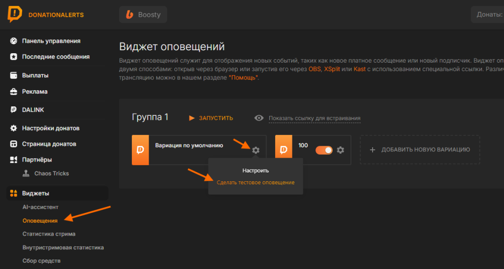The width and height of the screenshot is (504, 269).
Task: Choose Настроить in the popup menu
Action: (255, 170)
